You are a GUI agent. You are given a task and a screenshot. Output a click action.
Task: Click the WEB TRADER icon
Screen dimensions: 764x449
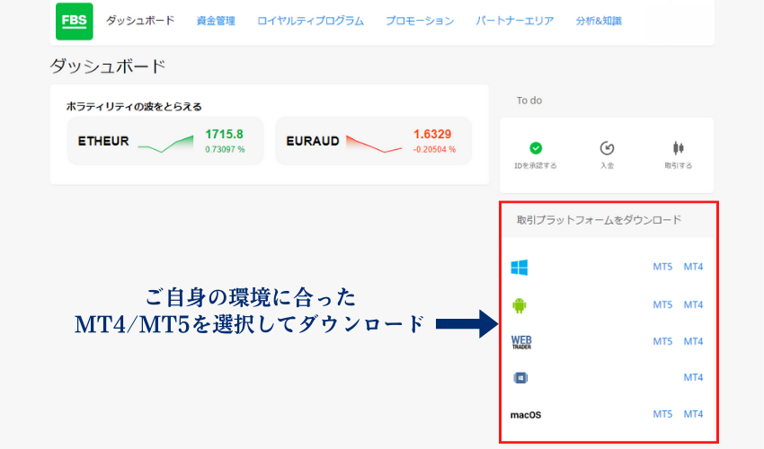521,342
